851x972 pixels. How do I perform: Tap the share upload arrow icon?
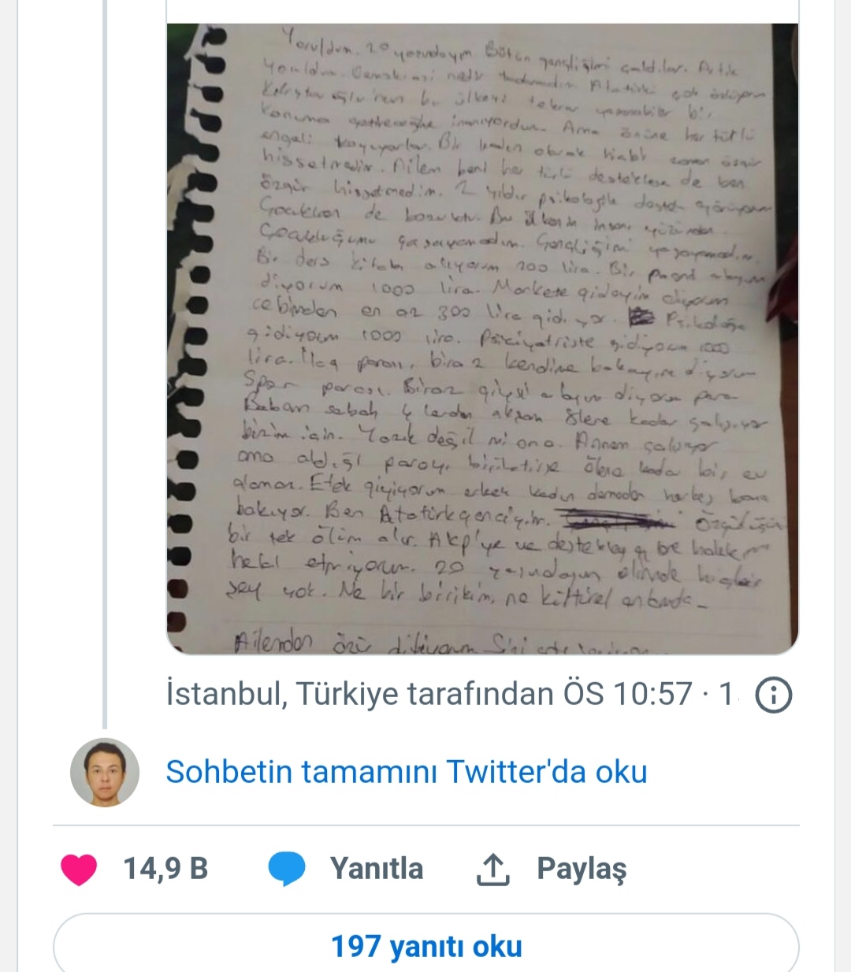tap(493, 870)
